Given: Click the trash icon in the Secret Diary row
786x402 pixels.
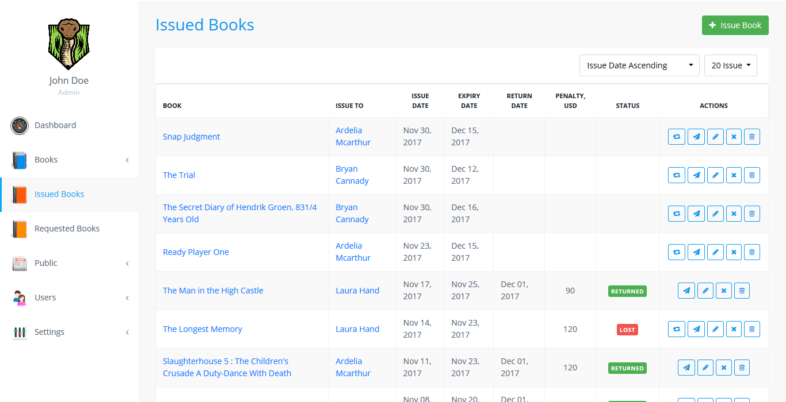Looking at the screenshot, I should [x=751, y=214].
